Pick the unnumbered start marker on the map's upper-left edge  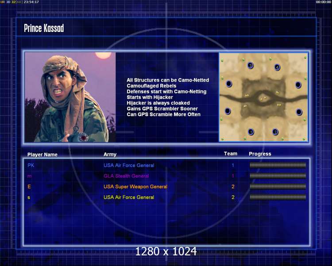229,84
